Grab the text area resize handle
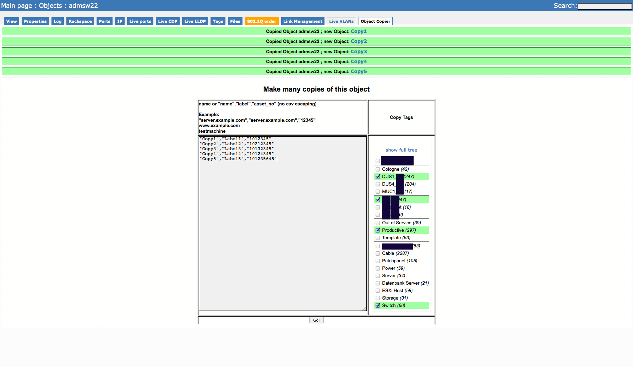This screenshot has width=633, height=367. tap(364, 308)
